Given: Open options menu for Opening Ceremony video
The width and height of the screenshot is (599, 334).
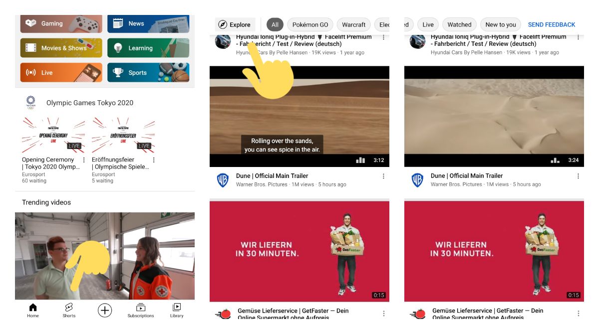Looking at the screenshot, I should point(84,160).
